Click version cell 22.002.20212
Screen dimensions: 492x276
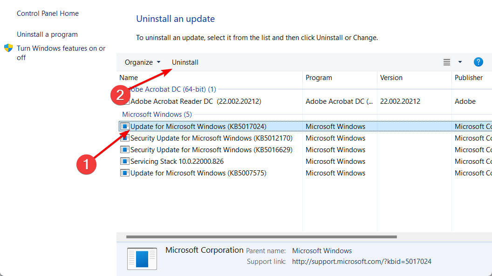(400, 101)
